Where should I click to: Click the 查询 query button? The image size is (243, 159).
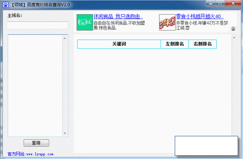click(36, 143)
